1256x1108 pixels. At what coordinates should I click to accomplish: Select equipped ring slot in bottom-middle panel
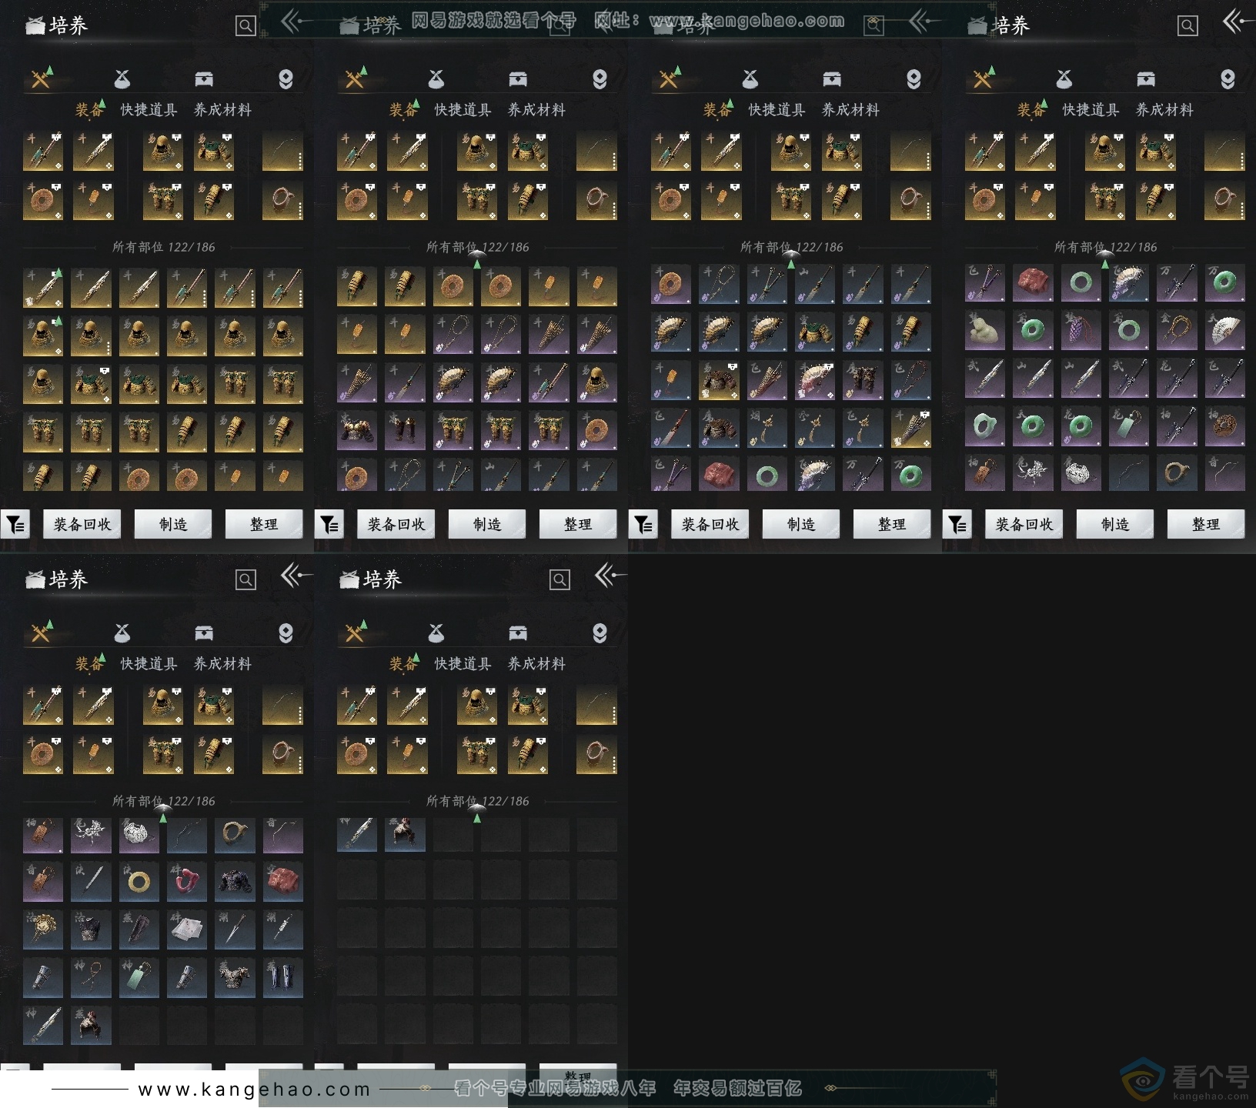click(x=596, y=754)
